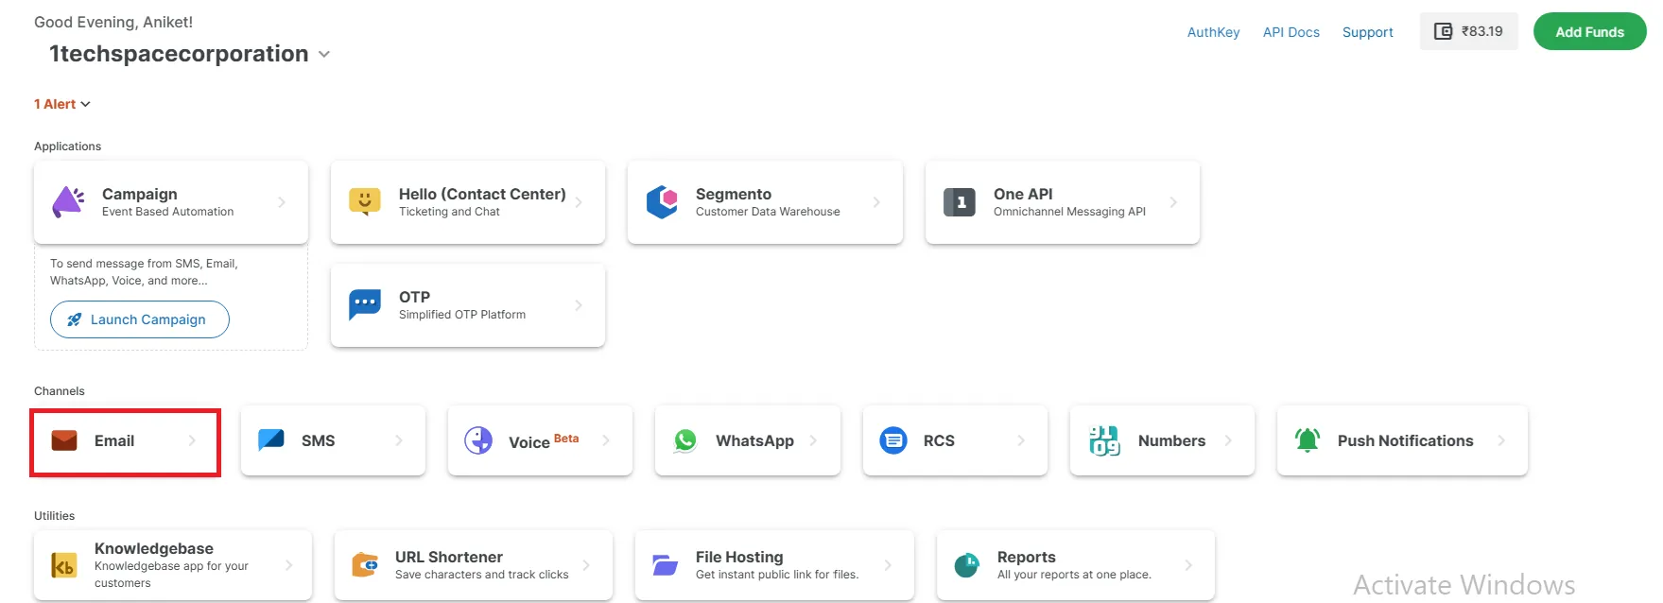The image size is (1663, 603).
Task: Click the Reports pie chart icon
Action: tap(967, 565)
